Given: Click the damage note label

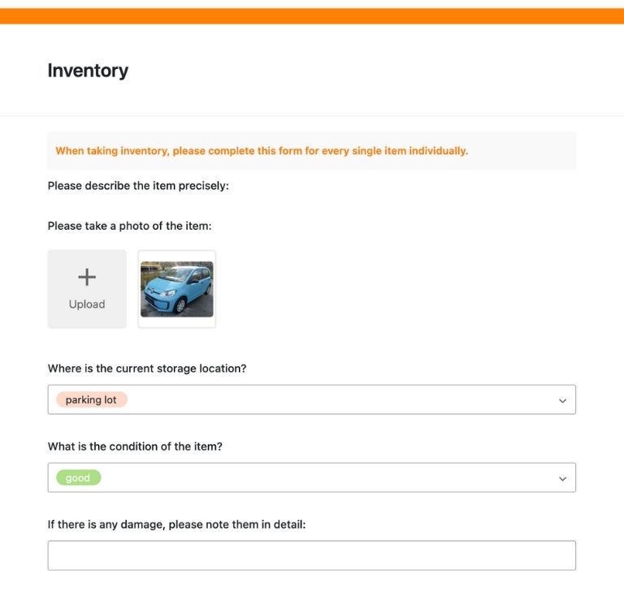Looking at the screenshot, I should pos(176,524).
